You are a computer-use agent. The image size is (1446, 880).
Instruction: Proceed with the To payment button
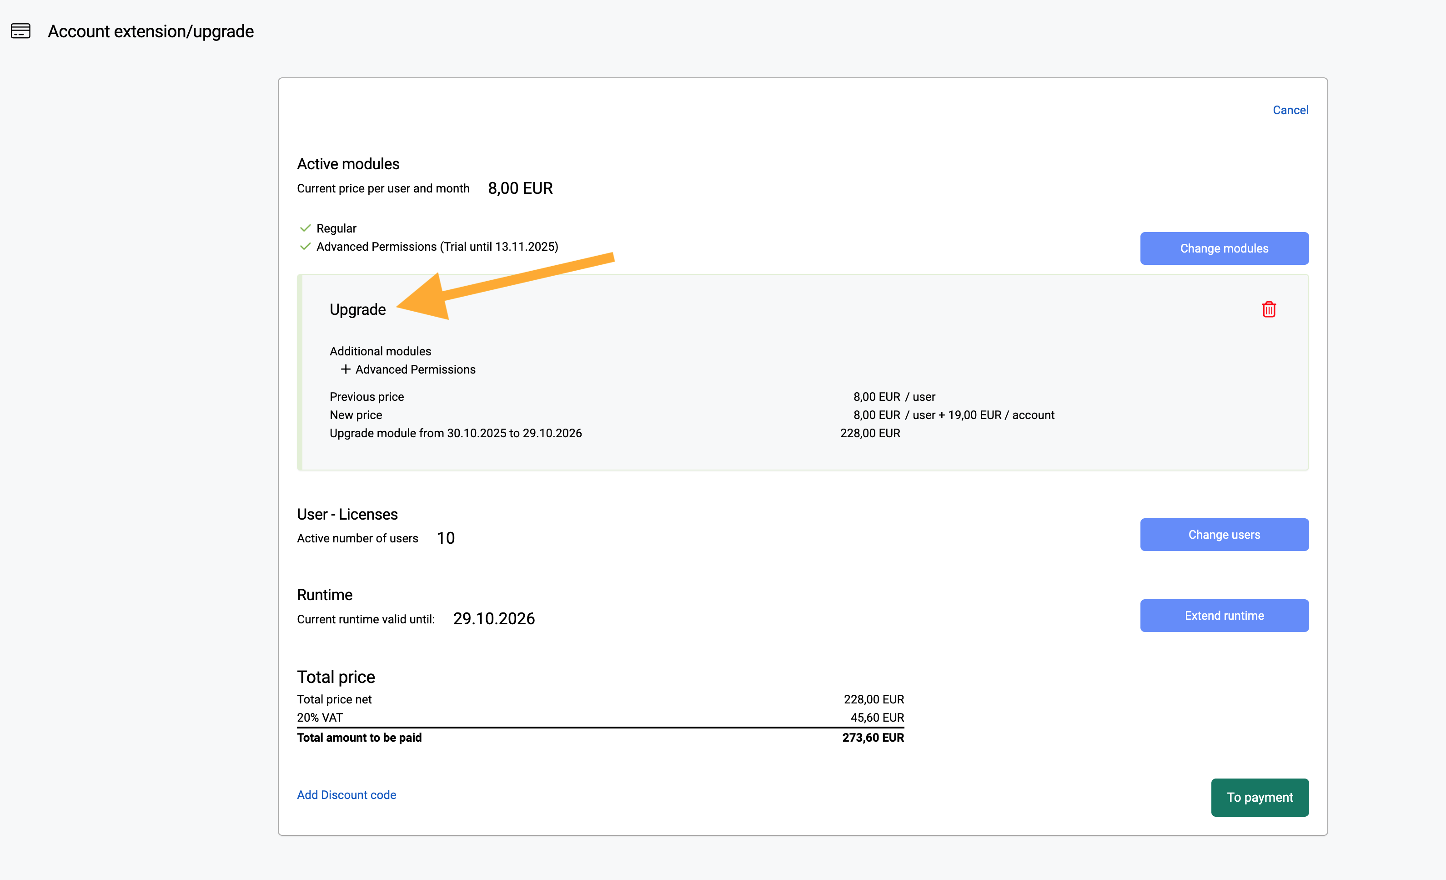[x=1260, y=797]
